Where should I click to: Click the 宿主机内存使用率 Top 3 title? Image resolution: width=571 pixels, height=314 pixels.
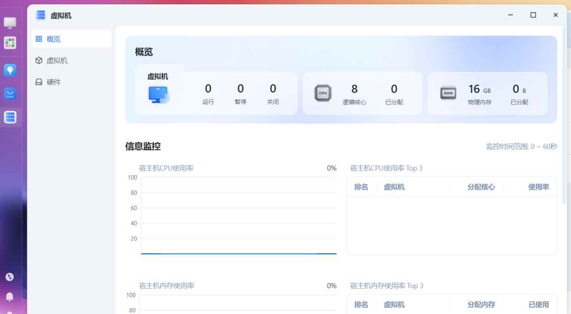[x=386, y=286]
